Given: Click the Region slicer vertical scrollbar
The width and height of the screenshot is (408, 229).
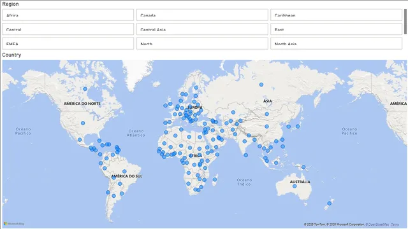Looking at the screenshot, I should point(405,21).
